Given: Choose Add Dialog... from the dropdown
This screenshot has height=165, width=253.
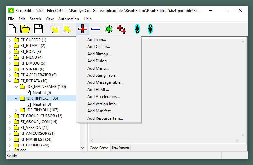Looking at the screenshot, I should click(x=109, y=61).
